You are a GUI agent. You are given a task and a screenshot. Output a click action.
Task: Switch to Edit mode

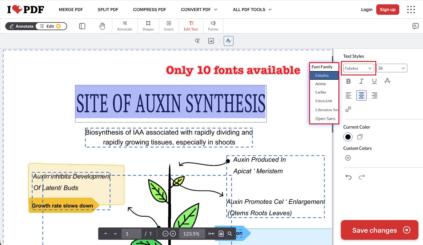[51, 26]
